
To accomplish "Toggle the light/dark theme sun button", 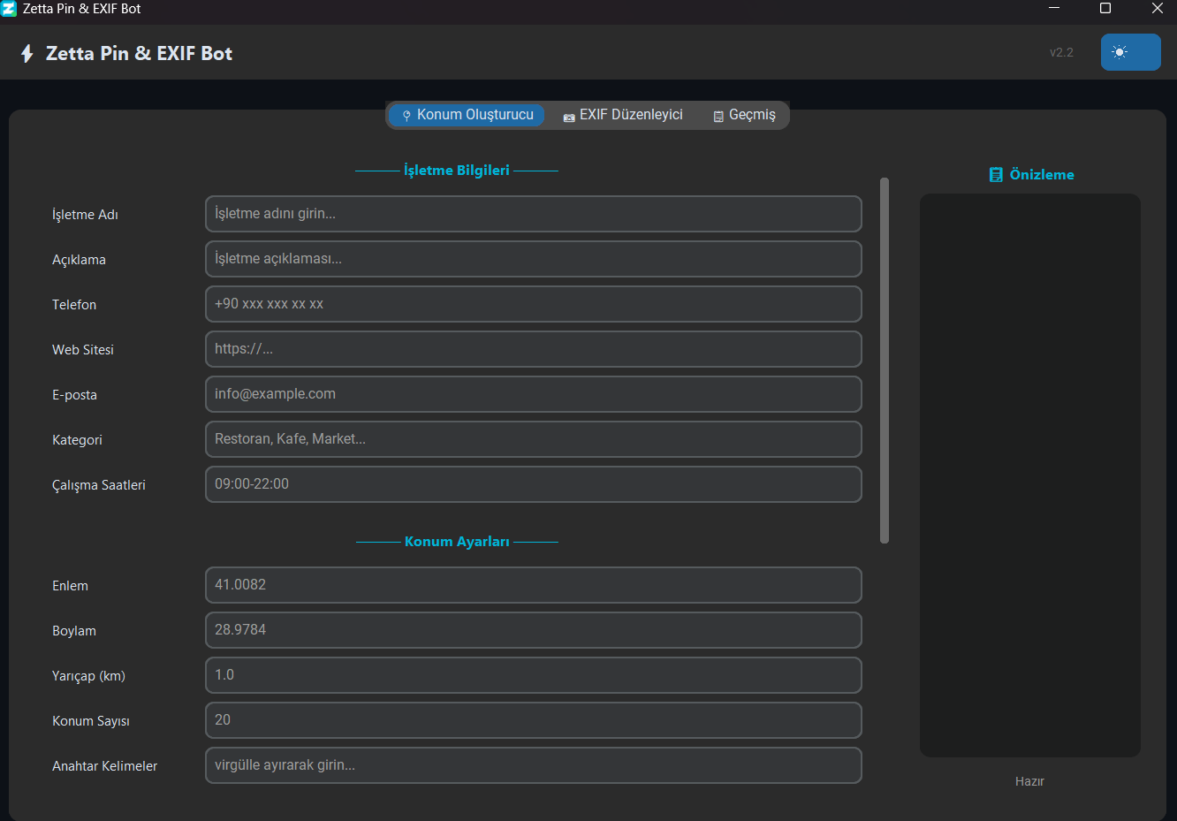I will point(1130,52).
